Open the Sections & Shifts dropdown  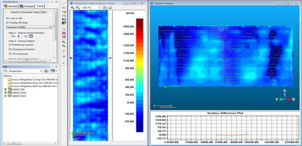click(29, 27)
